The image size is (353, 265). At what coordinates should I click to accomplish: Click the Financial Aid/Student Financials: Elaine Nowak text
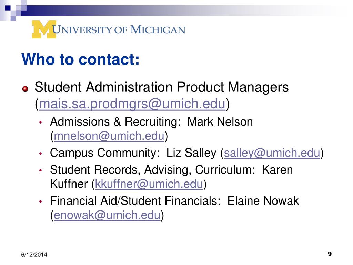(174, 201)
